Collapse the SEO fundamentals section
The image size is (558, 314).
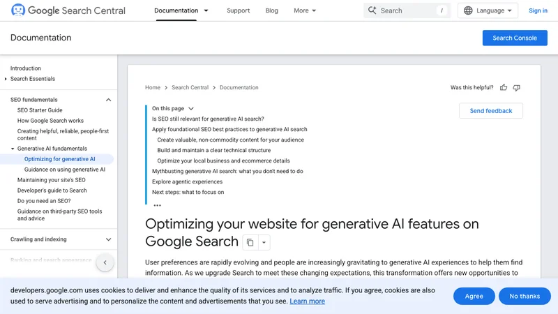[109, 100]
